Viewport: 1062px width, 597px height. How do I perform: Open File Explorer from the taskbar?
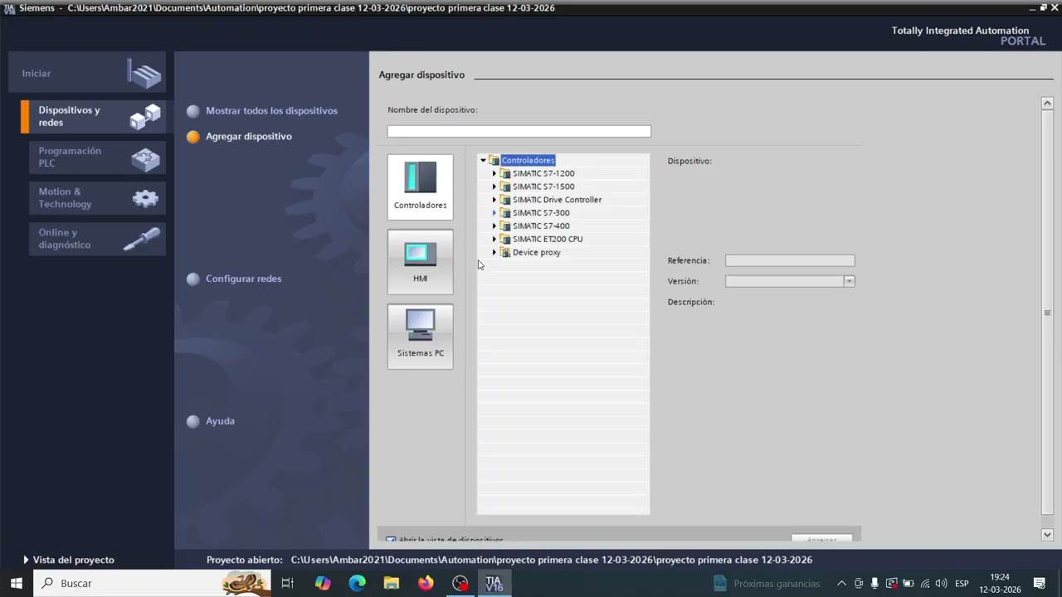pyautogui.click(x=392, y=583)
